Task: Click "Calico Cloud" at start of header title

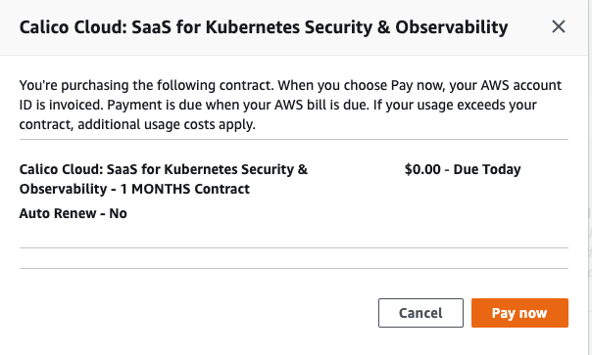Action: [x=73, y=27]
